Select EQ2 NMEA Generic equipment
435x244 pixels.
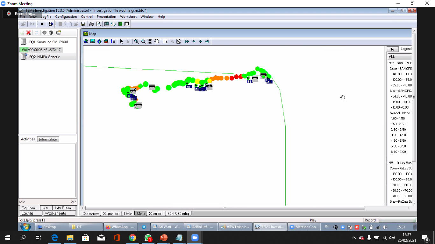[x=44, y=57]
